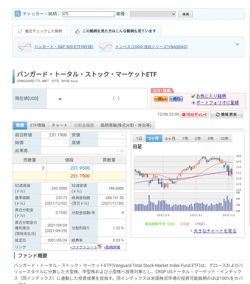Click the volume bar chart
Image resolution: width=250 pixels, height=284 pixels.
pos(184,202)
